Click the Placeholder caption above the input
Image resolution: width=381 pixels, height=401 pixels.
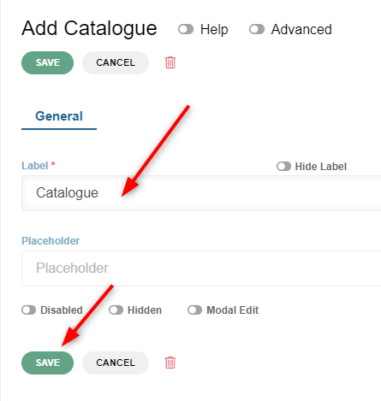coord(51,241)
